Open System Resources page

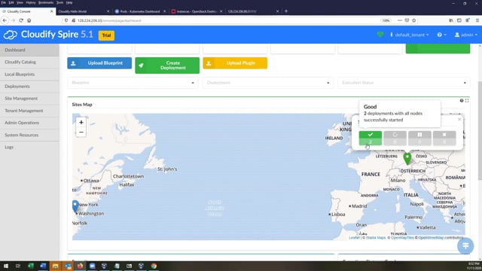click(x=29, y=135)
